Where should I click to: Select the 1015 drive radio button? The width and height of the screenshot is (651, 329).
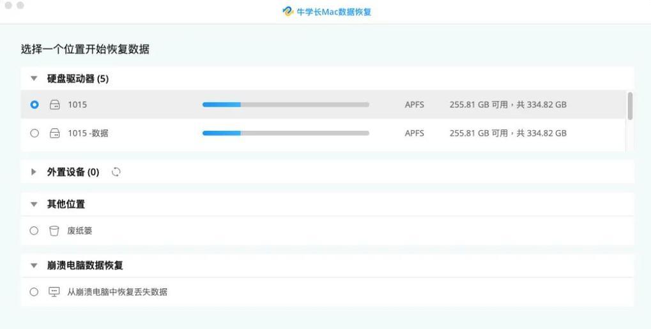point(34,105)
